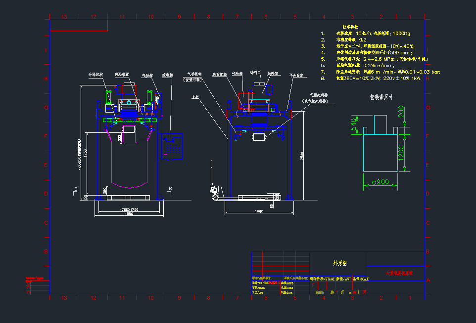This screenshot has width=476, height=323.
Task: Select the red letter F in title block
Action: (x=313, y=285)
